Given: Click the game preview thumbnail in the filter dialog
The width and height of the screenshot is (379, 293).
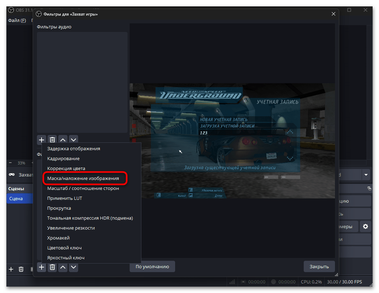Looking at the screenshot, I should point(232,141).
